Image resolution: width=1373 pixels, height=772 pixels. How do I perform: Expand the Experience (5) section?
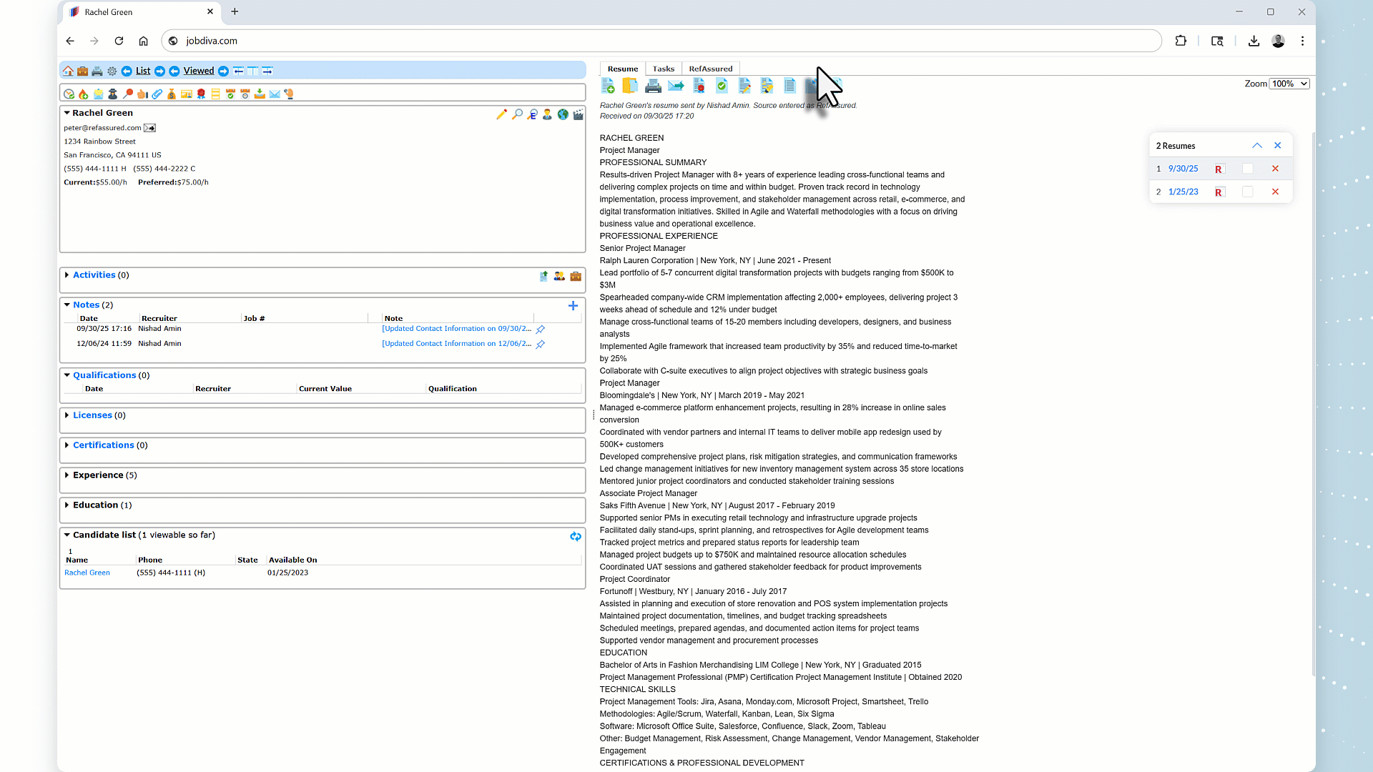click(x=67, y=475)
